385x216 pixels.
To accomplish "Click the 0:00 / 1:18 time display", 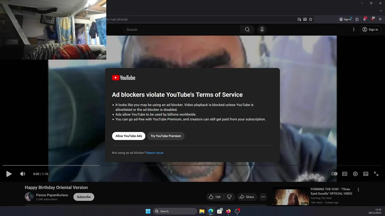I will 41,174.
